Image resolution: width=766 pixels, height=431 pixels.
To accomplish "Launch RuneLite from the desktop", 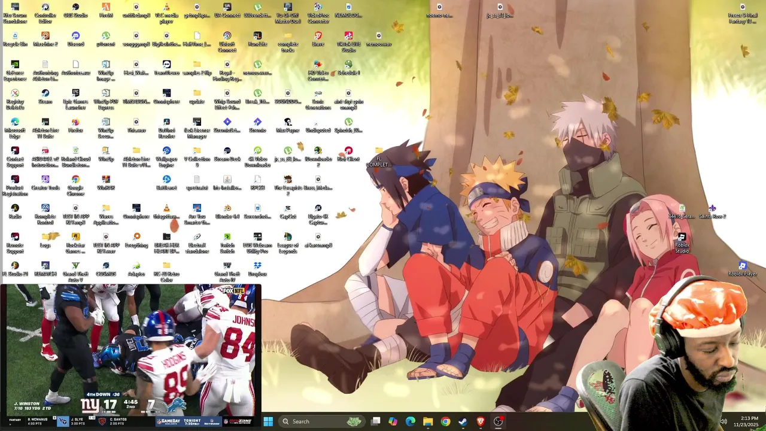I will click(257, 40).
